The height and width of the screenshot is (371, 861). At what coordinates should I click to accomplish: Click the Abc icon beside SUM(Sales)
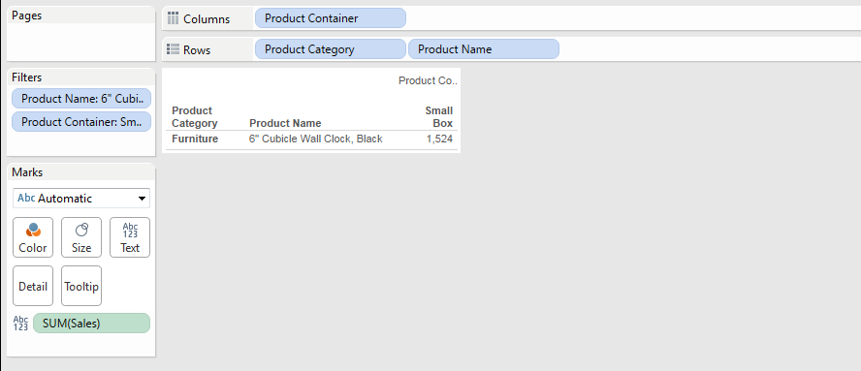click(x=20, y=324)
